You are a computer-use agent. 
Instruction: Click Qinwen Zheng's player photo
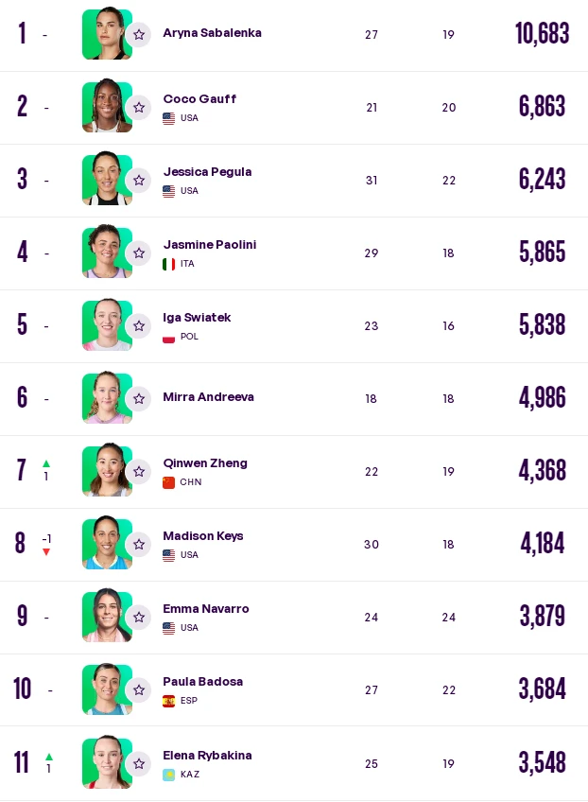107,470
